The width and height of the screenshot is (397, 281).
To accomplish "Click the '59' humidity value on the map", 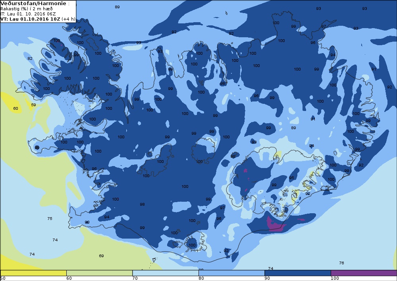I will pos(33,105).
